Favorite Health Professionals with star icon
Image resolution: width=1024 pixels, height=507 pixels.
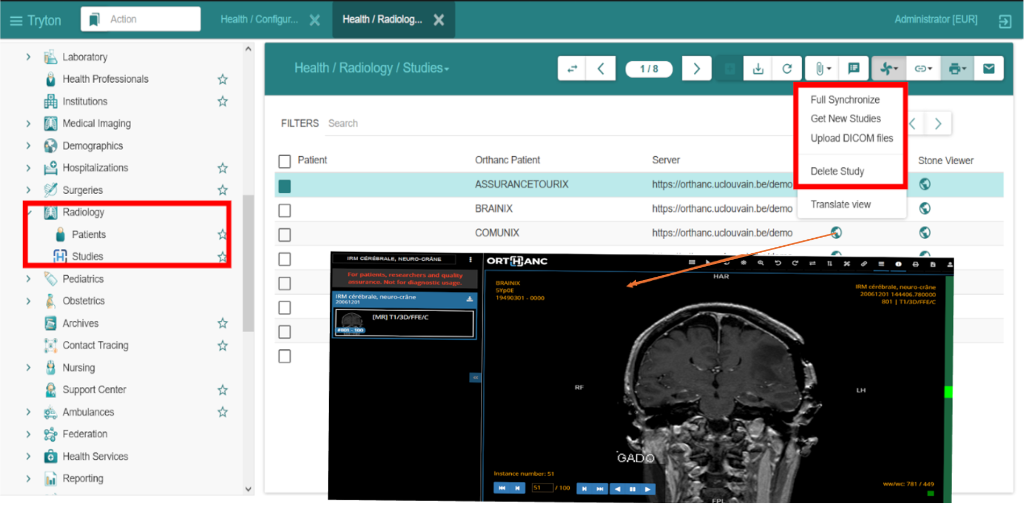[x=222, y=79]
